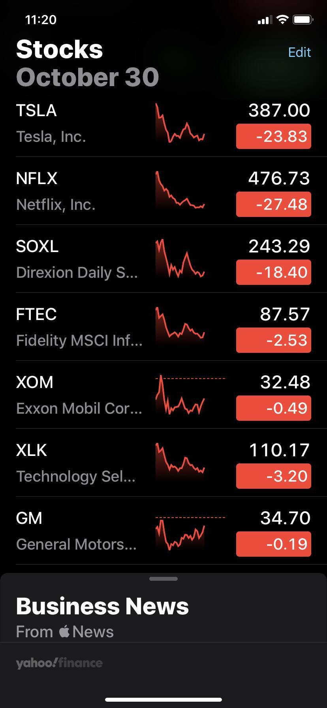This screenshot has width=327, height=708.
Task: Open the TSLA sparkline chart
Action: click(x=180, y=123)
